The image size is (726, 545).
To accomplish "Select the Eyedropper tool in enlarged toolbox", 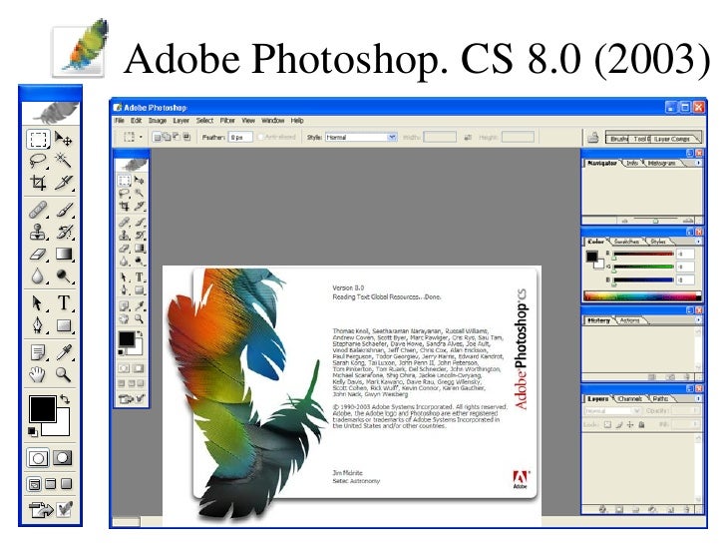I will 64,352.
